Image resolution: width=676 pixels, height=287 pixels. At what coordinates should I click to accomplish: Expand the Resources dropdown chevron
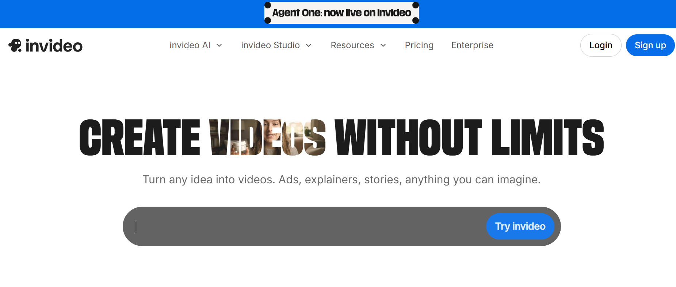pos(383,45)
